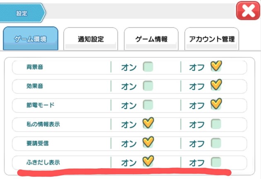Click the オン checkmark for 私の情報表示
The width and height of the screenshot is (261, 179).
point(148,124)
